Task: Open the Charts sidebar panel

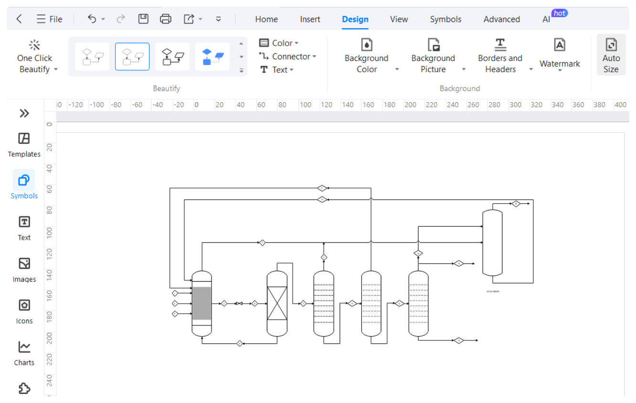Action: click(24, 353)
